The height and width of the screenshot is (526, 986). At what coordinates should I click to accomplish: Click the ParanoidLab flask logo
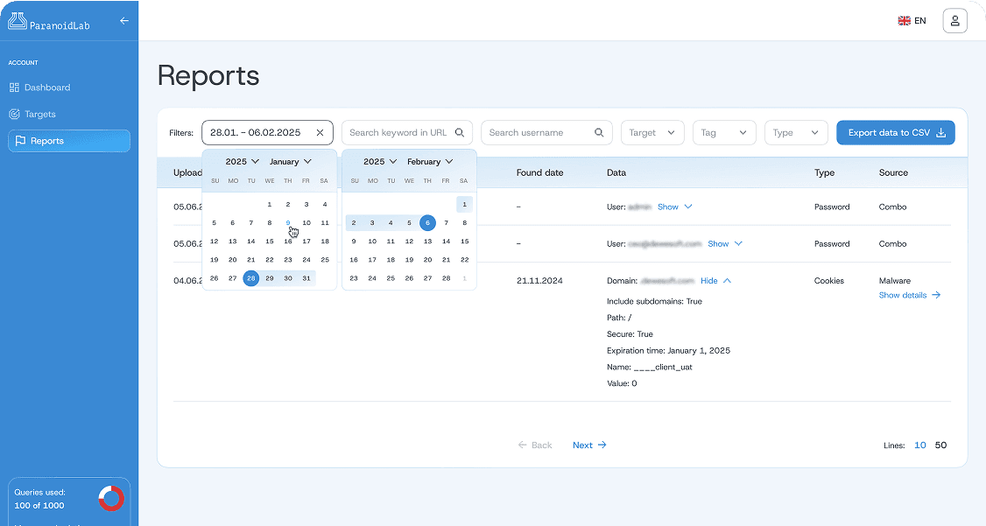point(18,21)
